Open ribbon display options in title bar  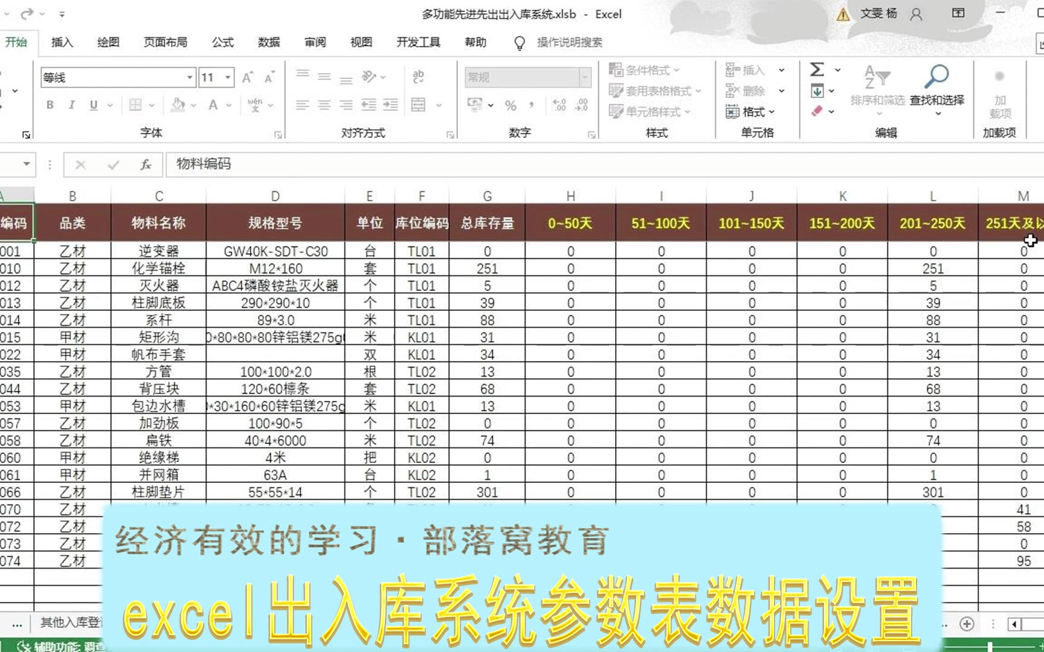pos(958,13)
